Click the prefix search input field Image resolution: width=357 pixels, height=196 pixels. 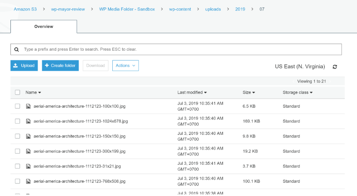[176, 49]
